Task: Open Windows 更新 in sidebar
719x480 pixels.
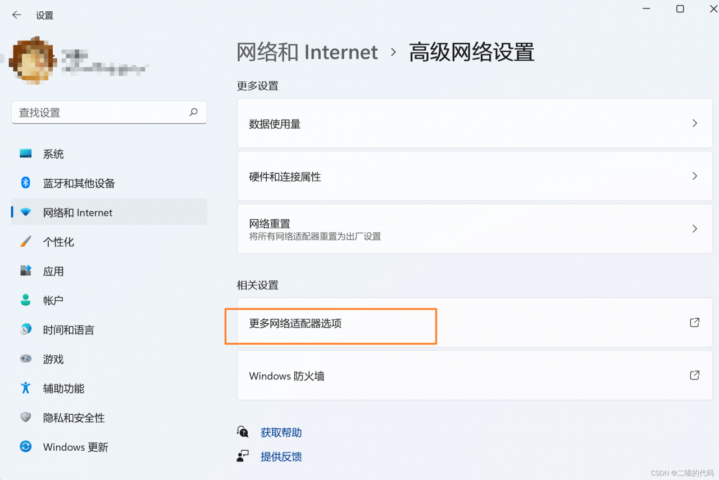Action: [x=109, y=446]
